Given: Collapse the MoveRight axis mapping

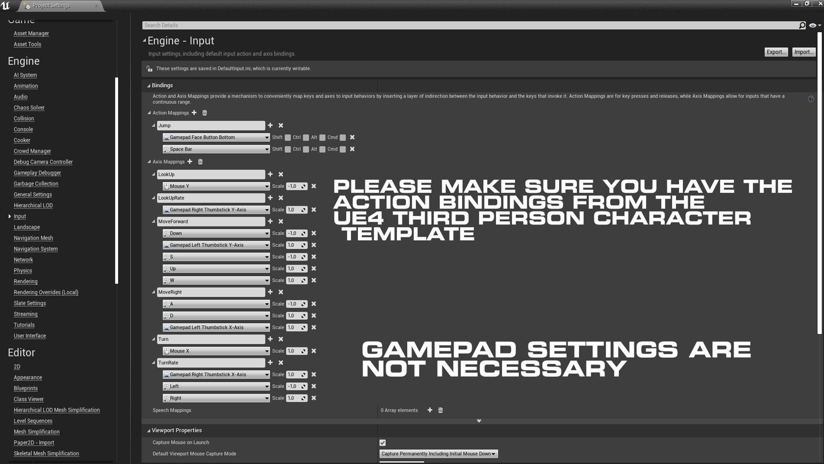Looking at the screenshot, I should click(x=153, y=292).
